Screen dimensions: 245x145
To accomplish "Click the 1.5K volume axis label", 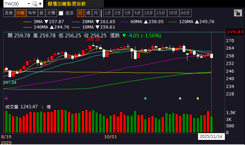I will pyautogui.click(x=231, y=113).
